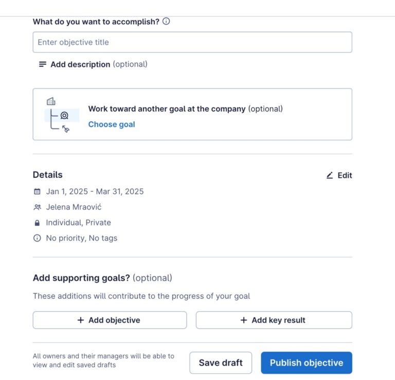
Task: Click the pencil Edit icon in Details
Action: [x=330, y=175]
